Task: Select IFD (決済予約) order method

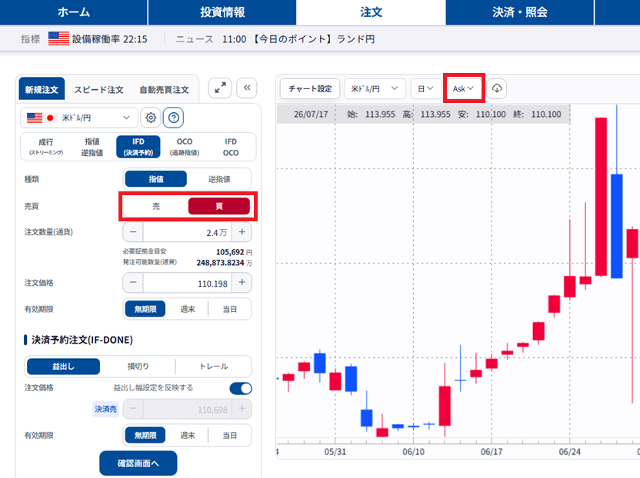Action: (x=138, y=147)
